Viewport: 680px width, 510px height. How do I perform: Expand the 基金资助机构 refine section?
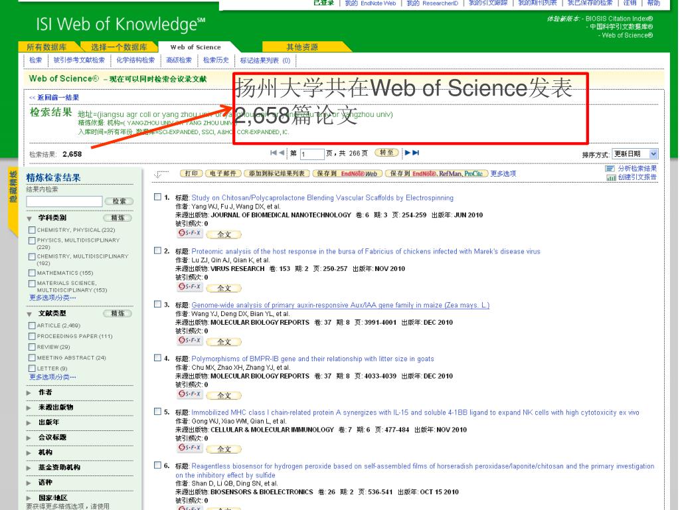pos(29,468)
